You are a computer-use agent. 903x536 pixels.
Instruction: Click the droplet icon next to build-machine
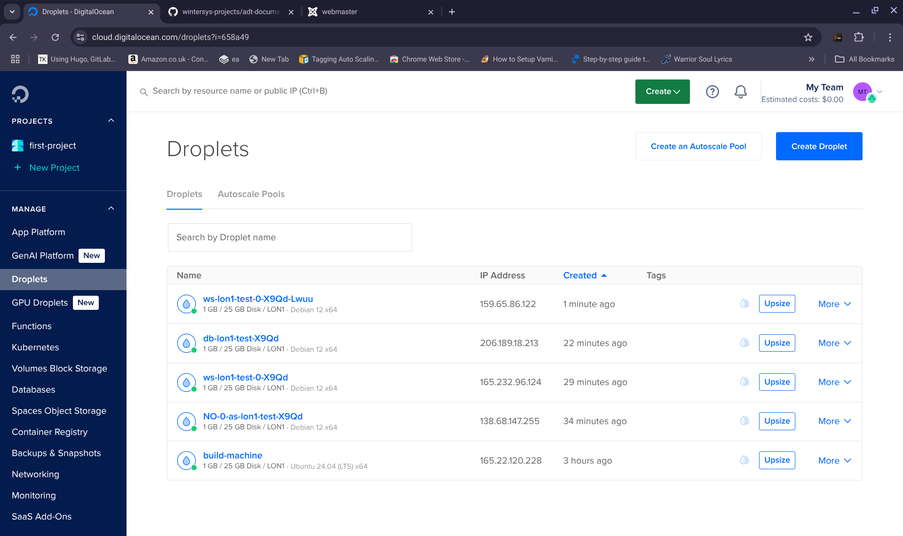click(186, 460)
